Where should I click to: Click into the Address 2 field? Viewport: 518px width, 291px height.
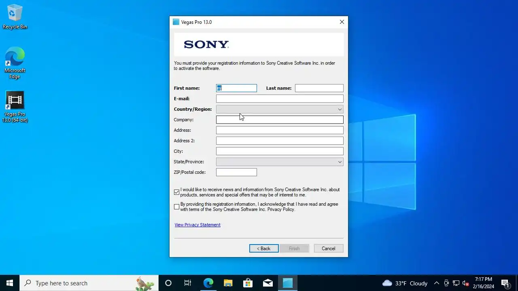280,141
